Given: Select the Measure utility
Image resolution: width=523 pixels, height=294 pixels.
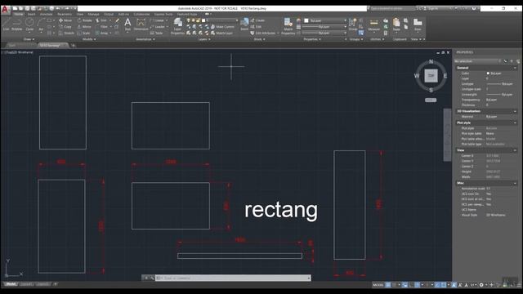Looking at the screenshot, I should click(x=374, y=24).
